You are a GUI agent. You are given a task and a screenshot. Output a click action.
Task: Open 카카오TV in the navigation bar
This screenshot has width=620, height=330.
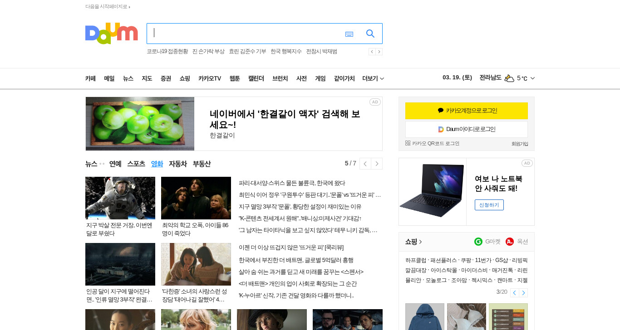210,78
